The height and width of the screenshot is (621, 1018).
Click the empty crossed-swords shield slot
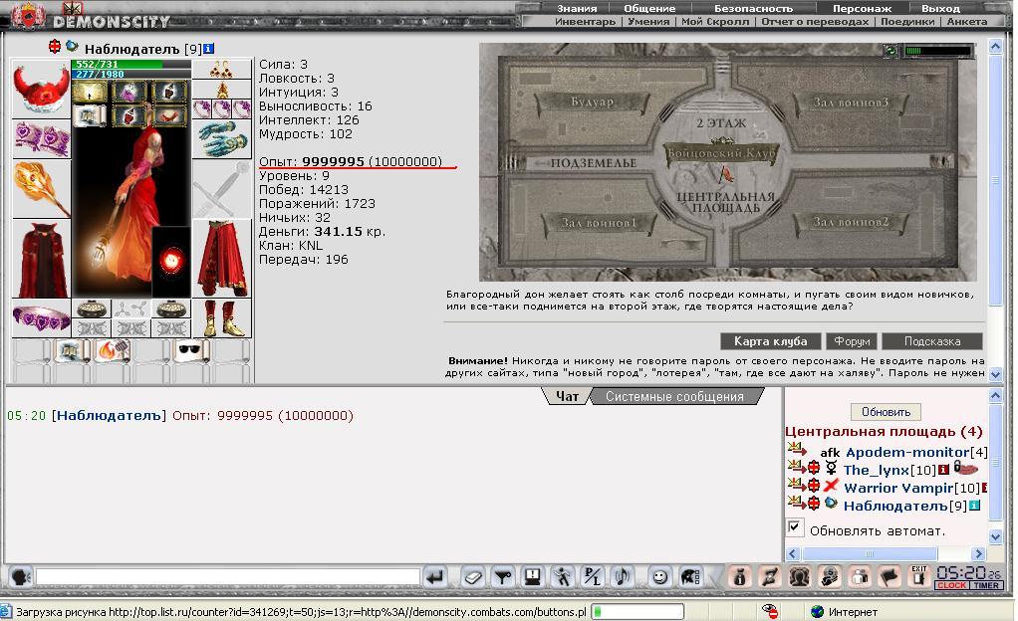(221, 189)
